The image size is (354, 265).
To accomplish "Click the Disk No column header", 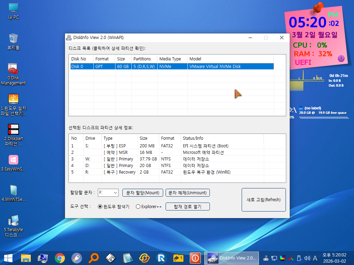I will (x=81, y=59).
